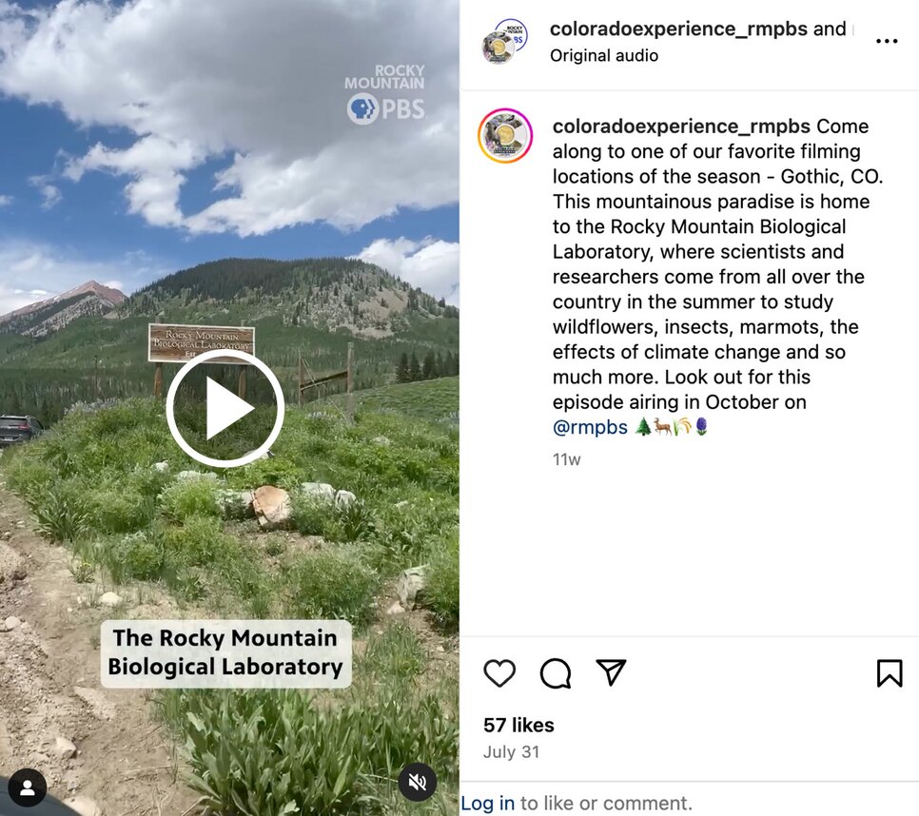Click the Original audio link
This screenshot has height=816, width=919.
[x=604, y=56]
